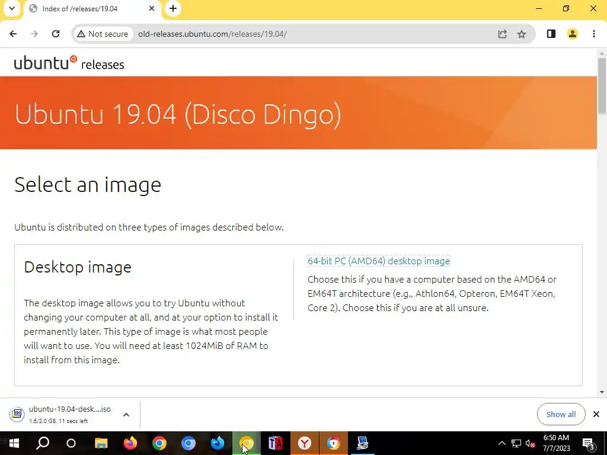The width and height of the screenshot is (607, 455).
Task: Open Yandex Browser from taskbar
Action: [x=305, y=443]
